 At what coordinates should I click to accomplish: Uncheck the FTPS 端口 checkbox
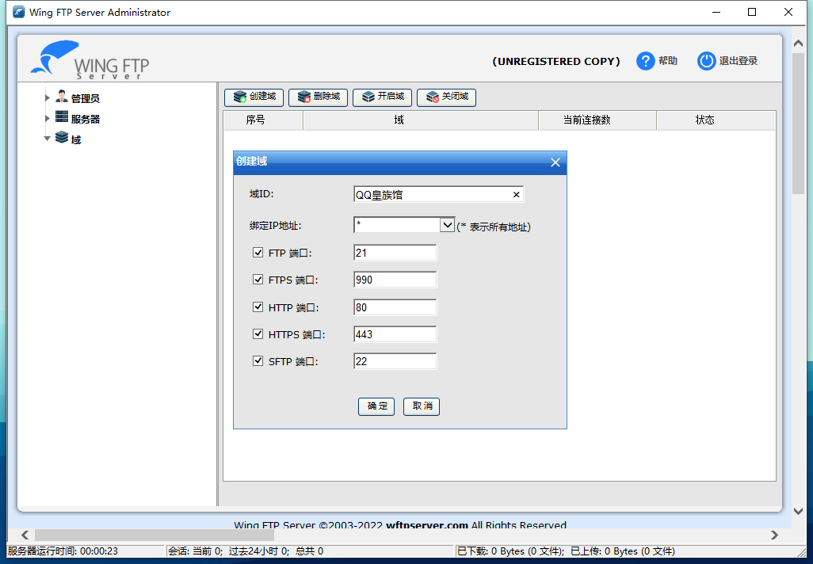[258, 280]
